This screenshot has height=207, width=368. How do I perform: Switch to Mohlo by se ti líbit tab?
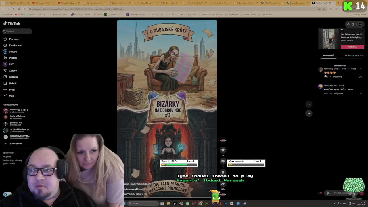[354, 55]
